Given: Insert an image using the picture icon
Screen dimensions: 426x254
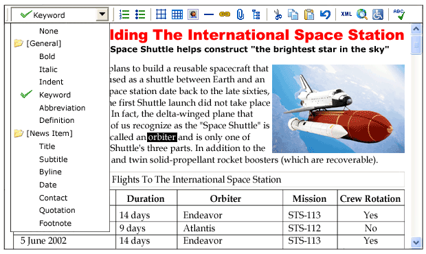Looking at the screenshot, I should (193, 14).
